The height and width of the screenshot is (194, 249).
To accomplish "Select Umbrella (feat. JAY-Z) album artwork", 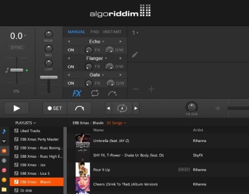I will point(83,141).
